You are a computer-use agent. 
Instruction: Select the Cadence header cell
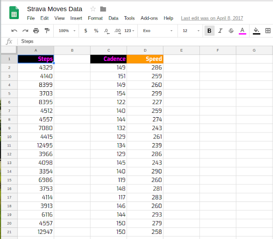tap(108, 59)
